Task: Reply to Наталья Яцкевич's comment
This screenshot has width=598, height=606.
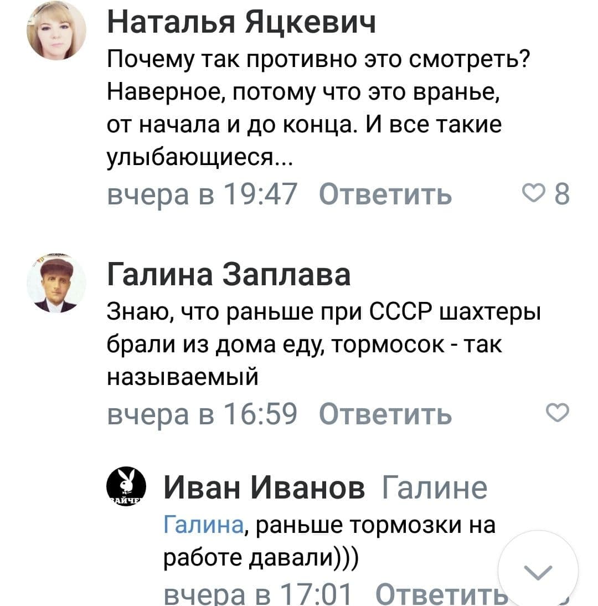Action: 385,195
